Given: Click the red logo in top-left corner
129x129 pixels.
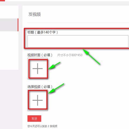Looking at the screenshot, I should point(2,1).
